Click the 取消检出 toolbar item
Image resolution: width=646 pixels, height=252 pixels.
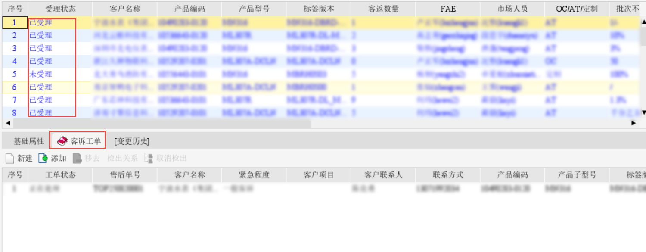pos(166,158)
